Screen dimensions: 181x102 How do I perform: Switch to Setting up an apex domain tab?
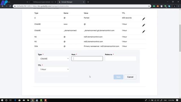[43, 2]
